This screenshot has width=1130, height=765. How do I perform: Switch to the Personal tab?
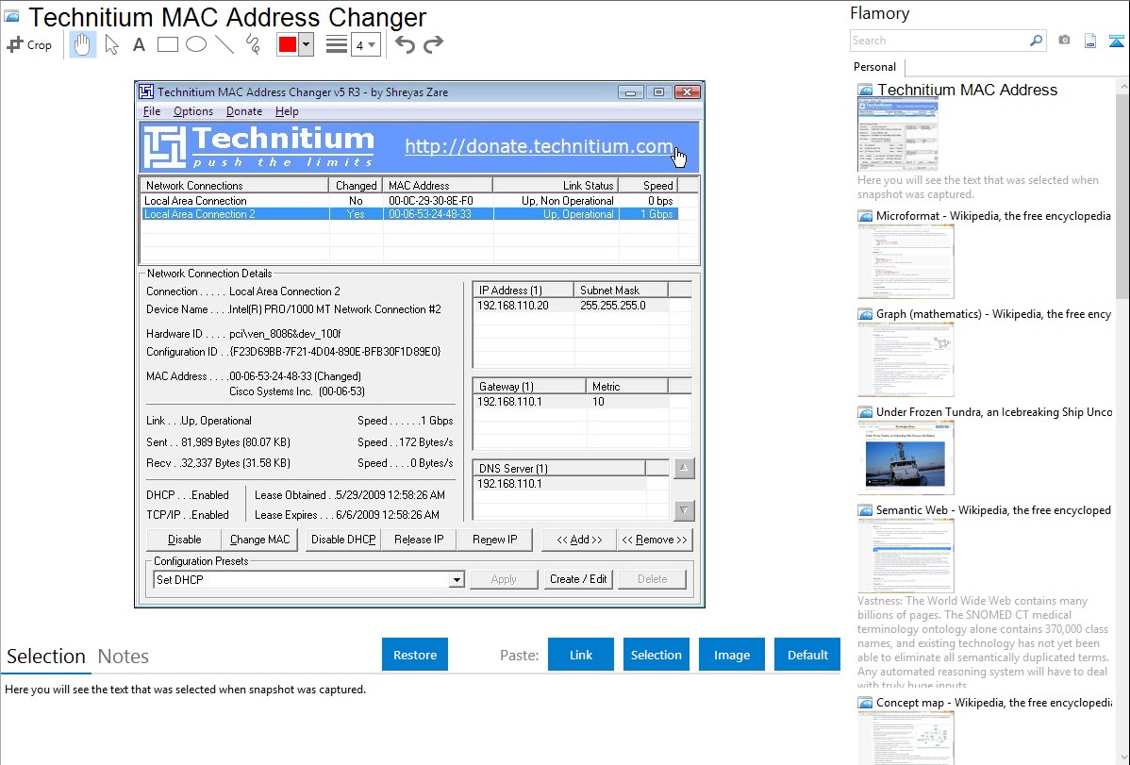coord(874,66)
